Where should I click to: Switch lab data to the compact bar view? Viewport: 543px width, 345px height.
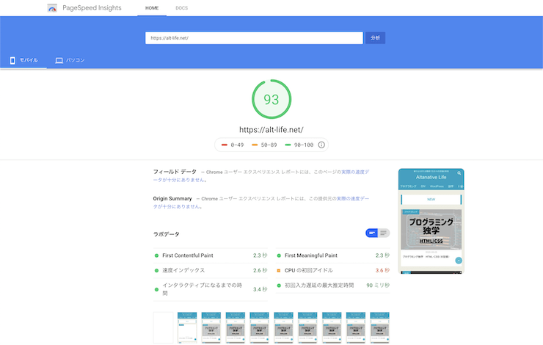(372, 233)
